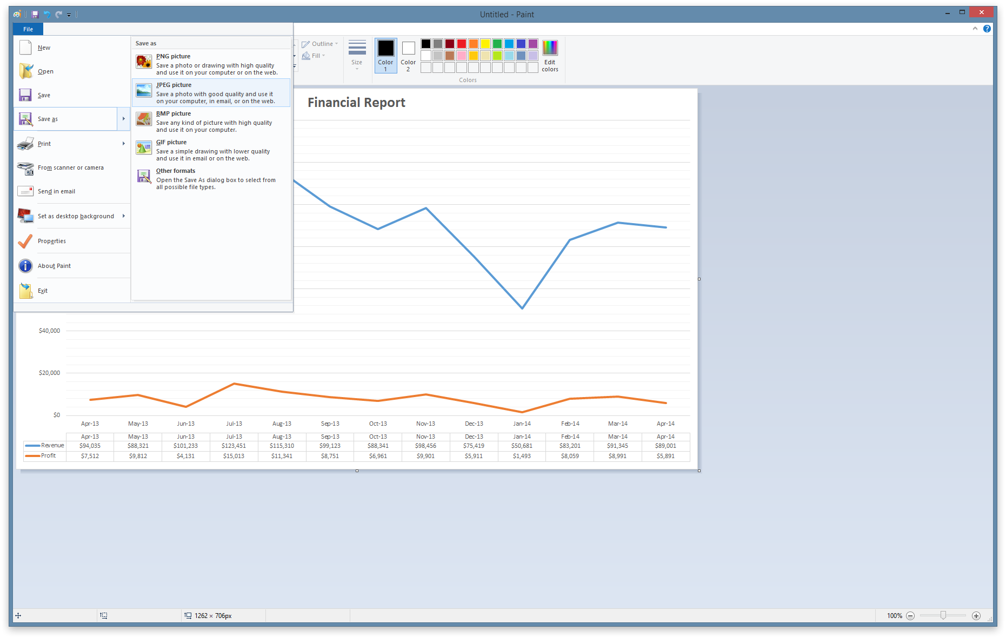Pick the purple color swatch
Viewport: 1006px width, 638px height.
[x=533, y=44]
